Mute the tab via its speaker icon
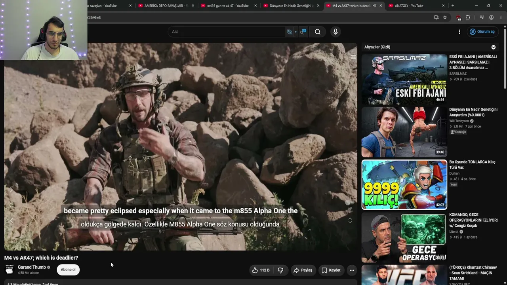 374,6
